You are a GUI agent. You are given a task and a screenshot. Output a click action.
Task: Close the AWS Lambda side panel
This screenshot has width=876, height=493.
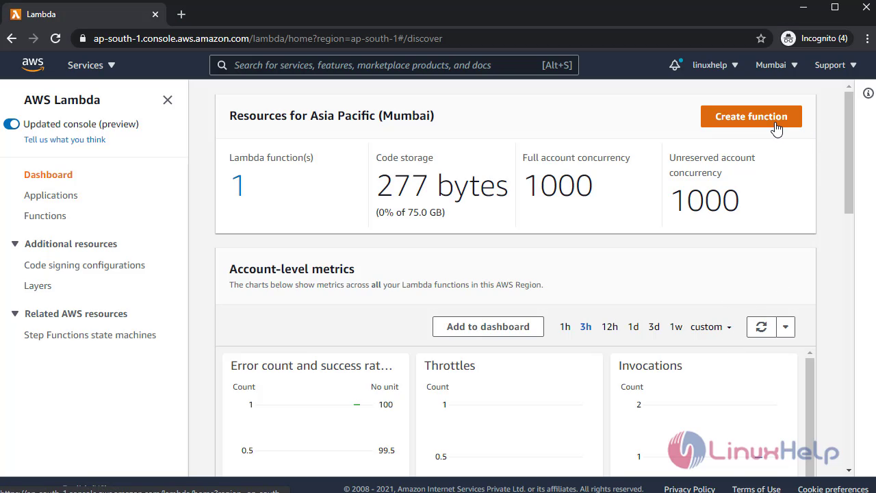(168, 100)
